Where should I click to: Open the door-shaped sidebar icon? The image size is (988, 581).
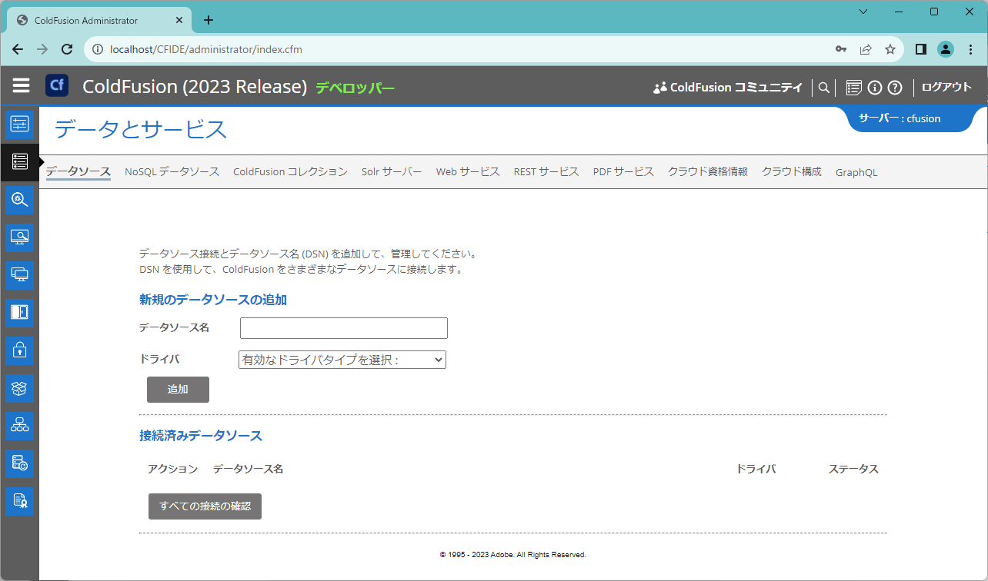19,312
